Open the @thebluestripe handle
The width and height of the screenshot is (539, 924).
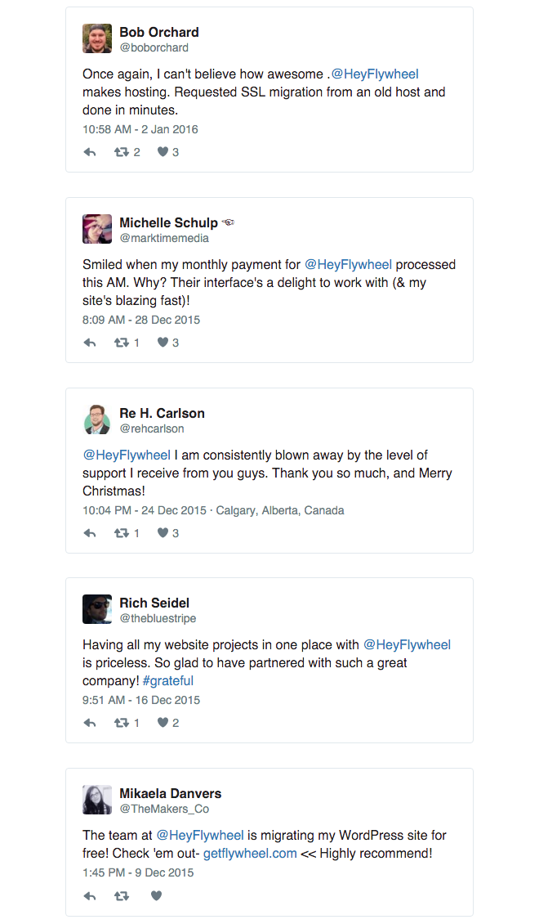(x=158, y=618)
